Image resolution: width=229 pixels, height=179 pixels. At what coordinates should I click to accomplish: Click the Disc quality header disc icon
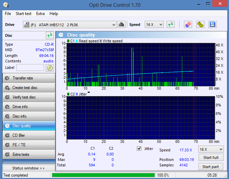pos(61,35)
